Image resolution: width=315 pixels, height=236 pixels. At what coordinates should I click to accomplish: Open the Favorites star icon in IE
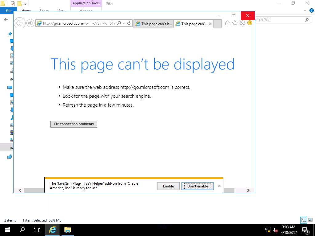[235, 23]
